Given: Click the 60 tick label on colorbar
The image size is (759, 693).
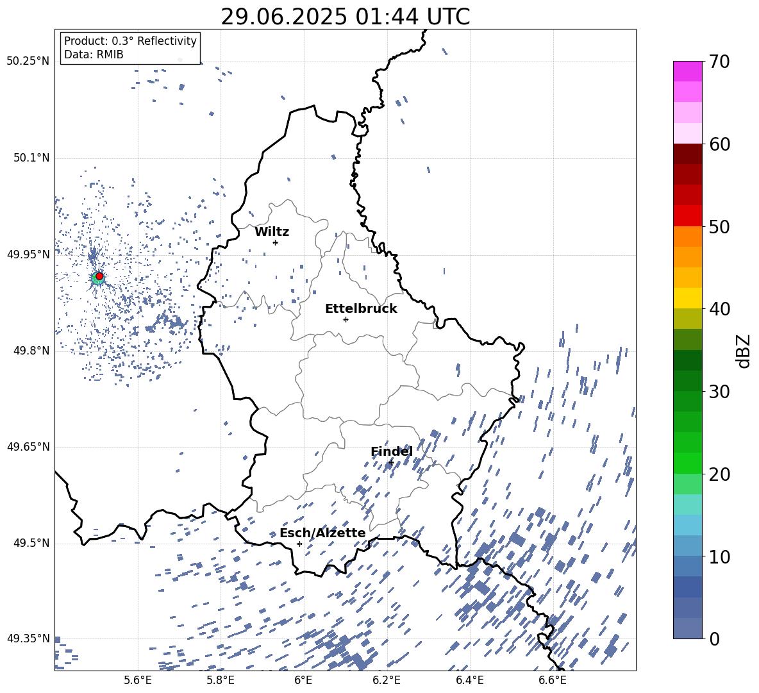Looking at the screenshot, I should click(x=719, y=144).
